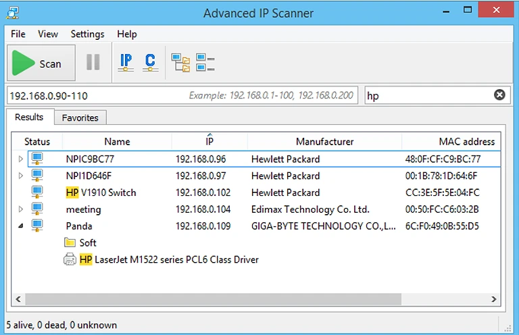Open the Help menu

(127, 34)
